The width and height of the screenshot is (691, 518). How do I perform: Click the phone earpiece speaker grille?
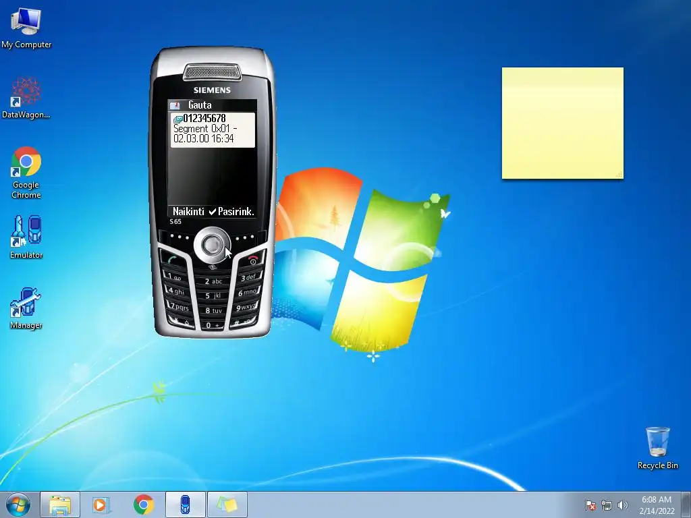[212, 71]
